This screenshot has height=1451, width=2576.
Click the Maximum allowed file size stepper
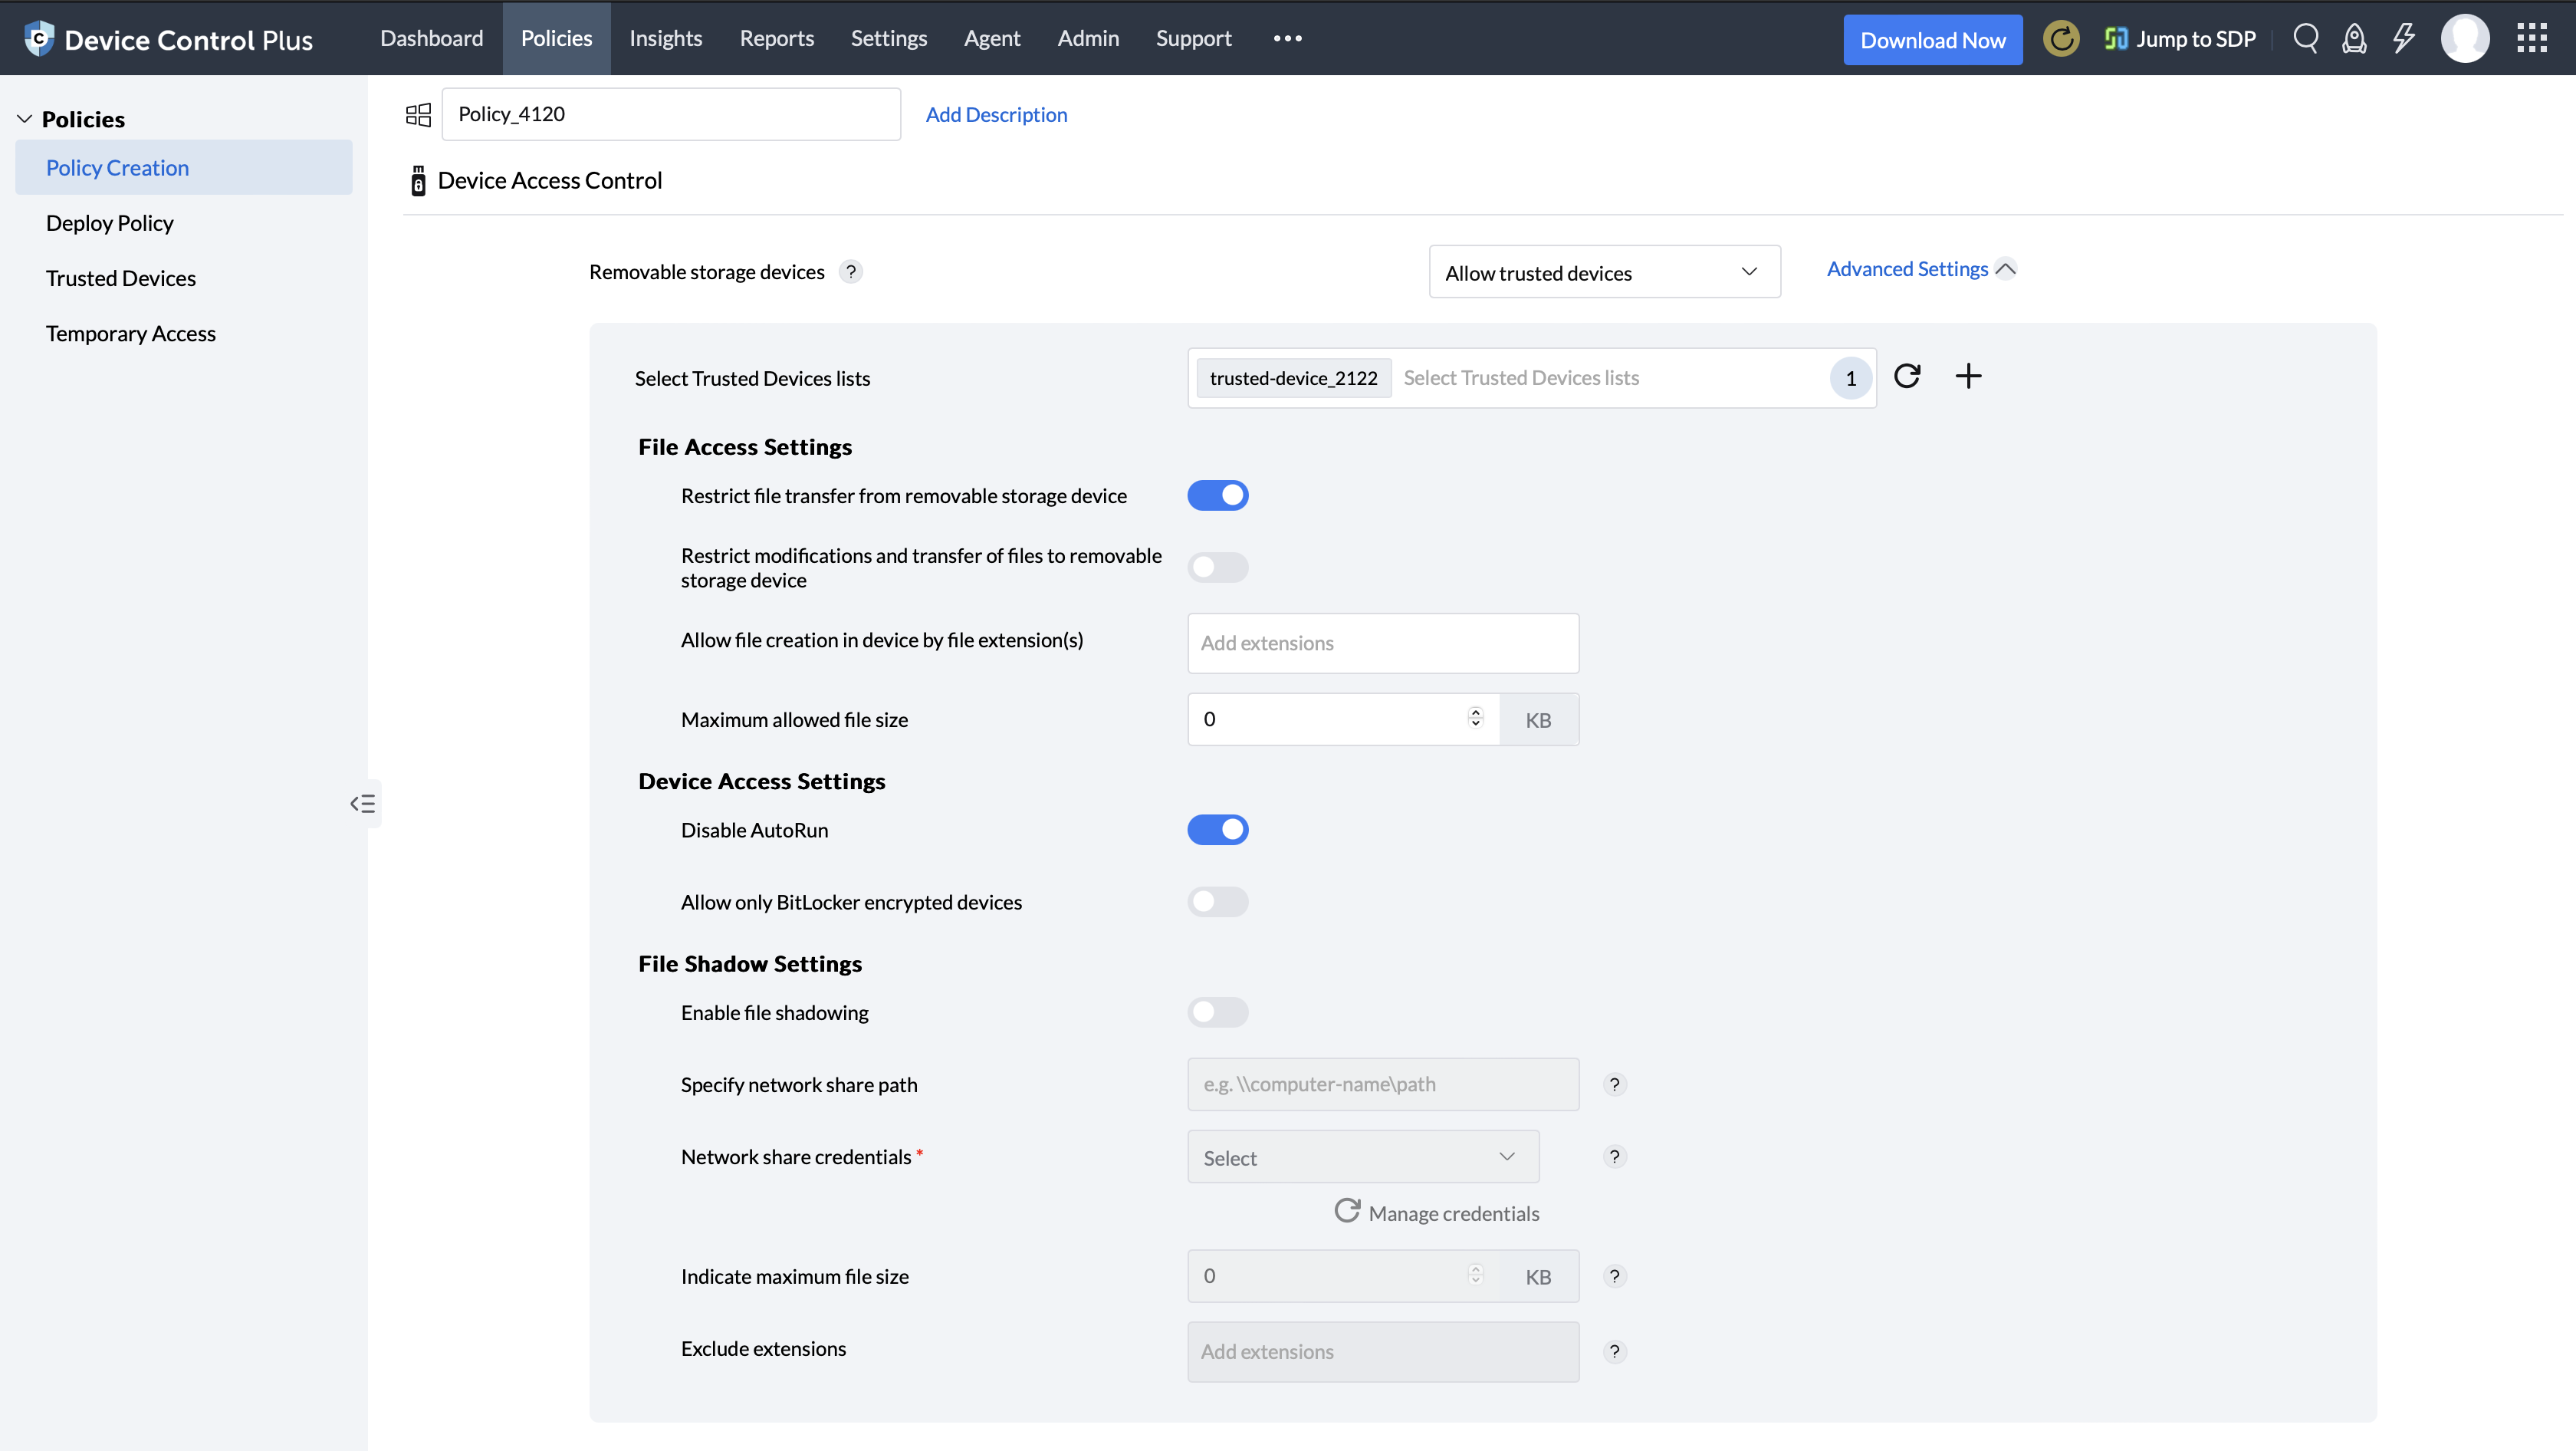pos(1475,718)
